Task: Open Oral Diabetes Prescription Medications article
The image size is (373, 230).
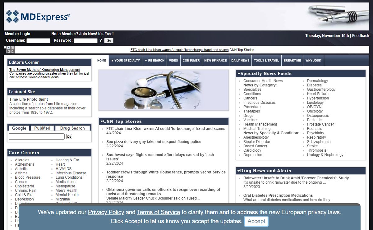Action: pos(278,195)
